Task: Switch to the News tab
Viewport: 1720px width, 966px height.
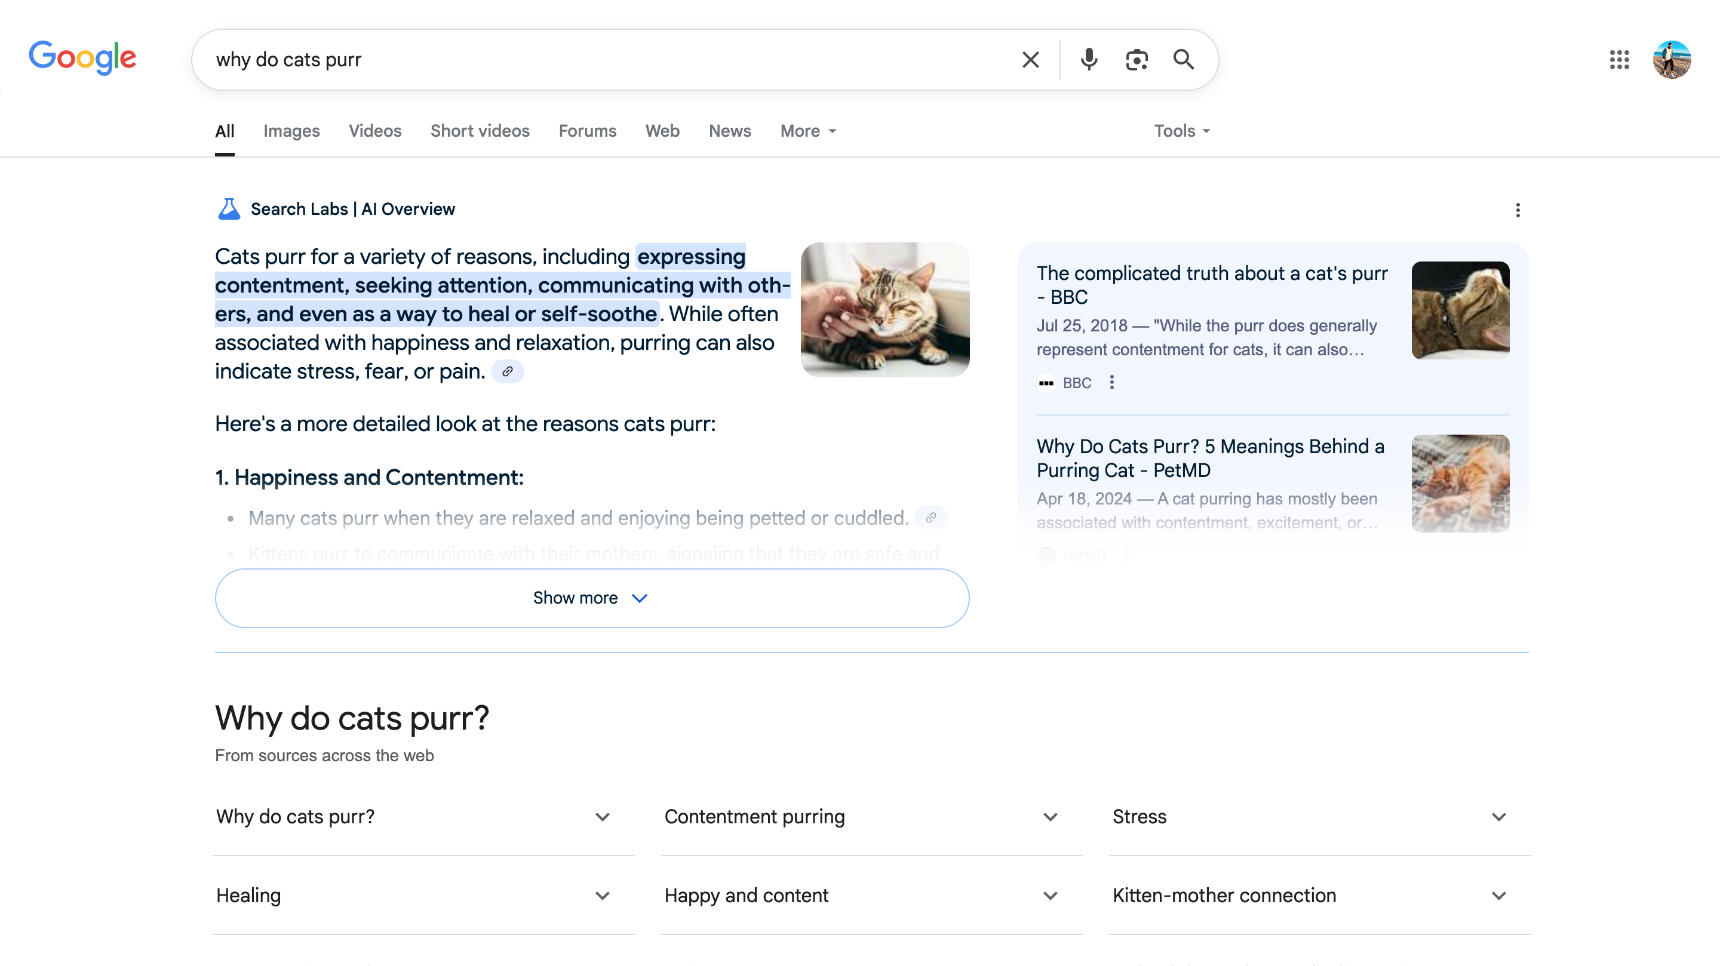Action: (730, 131)
